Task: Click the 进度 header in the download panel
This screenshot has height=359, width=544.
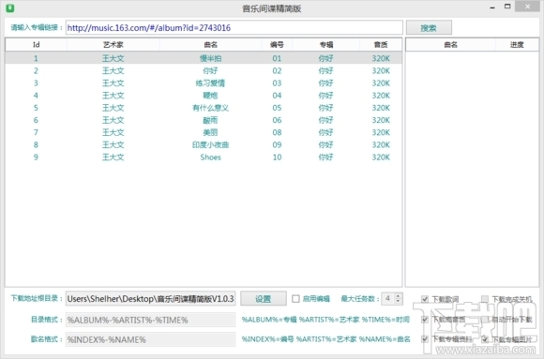Action: tap(517, 45)
